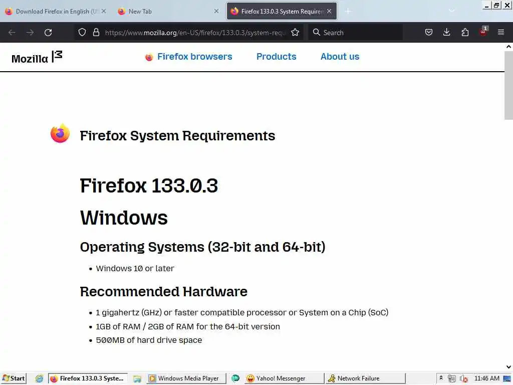
Task: Open the tracking protection shield
Action: point(82,33)
